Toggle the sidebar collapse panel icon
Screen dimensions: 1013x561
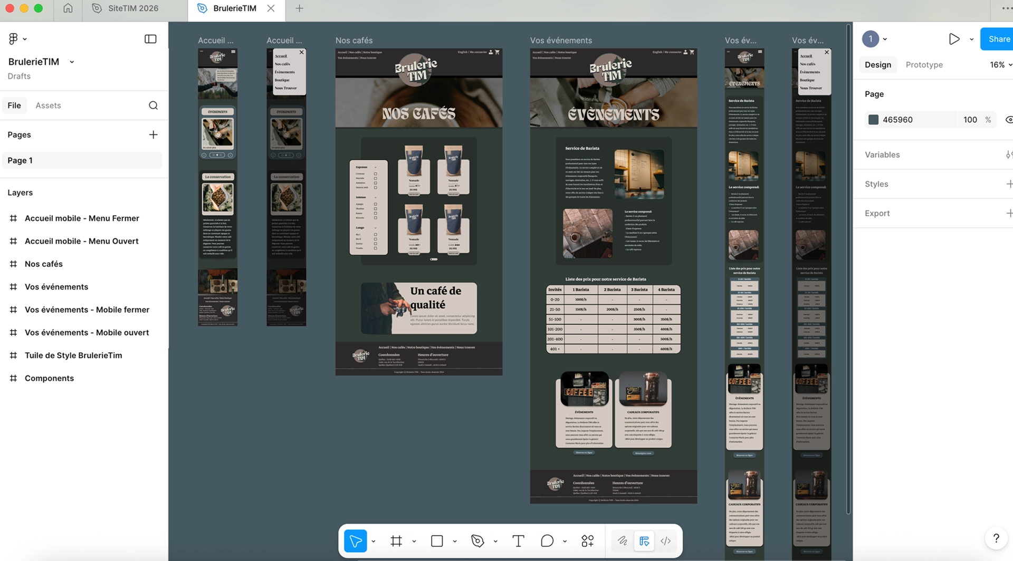pyautogui.click(x=150, y=38)
